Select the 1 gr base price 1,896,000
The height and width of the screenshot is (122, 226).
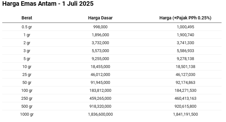(100, 35)
